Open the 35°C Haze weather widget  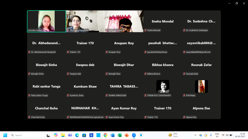click(173, 135)
